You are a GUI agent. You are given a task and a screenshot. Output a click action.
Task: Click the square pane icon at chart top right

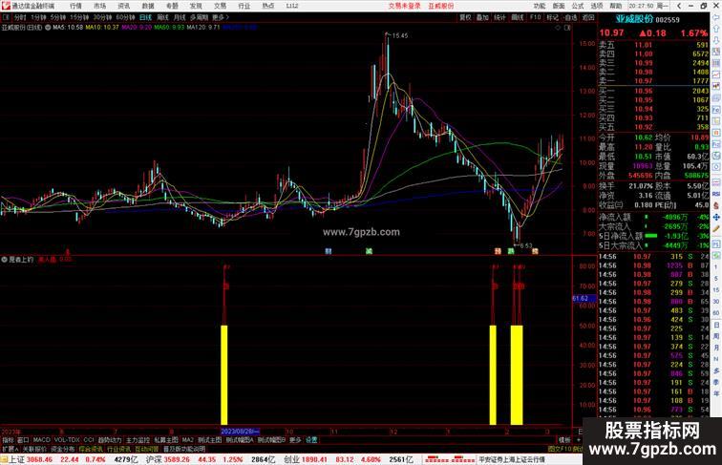pyautogui.click(x=567, y=28)
